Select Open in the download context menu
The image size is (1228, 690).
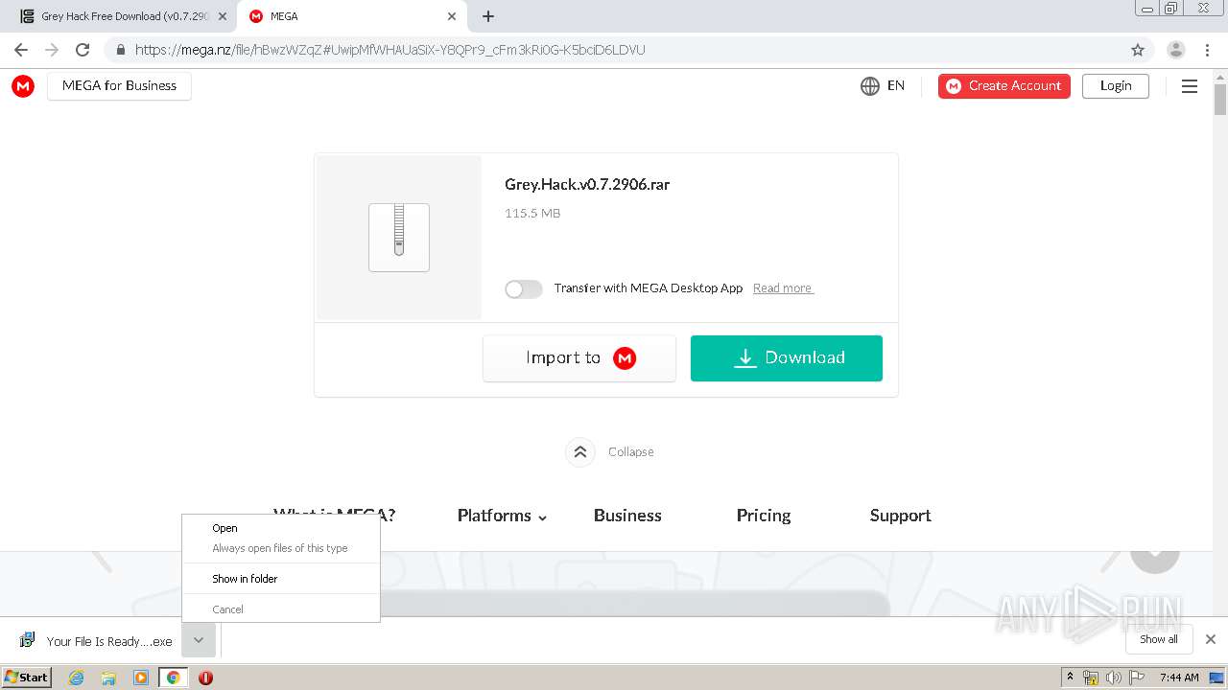point(225,528)
